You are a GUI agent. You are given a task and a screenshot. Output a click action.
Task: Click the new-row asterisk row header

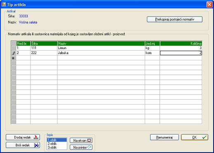[14, 58]
